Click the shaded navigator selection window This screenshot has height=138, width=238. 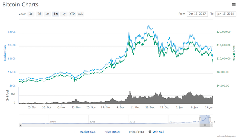205,119
